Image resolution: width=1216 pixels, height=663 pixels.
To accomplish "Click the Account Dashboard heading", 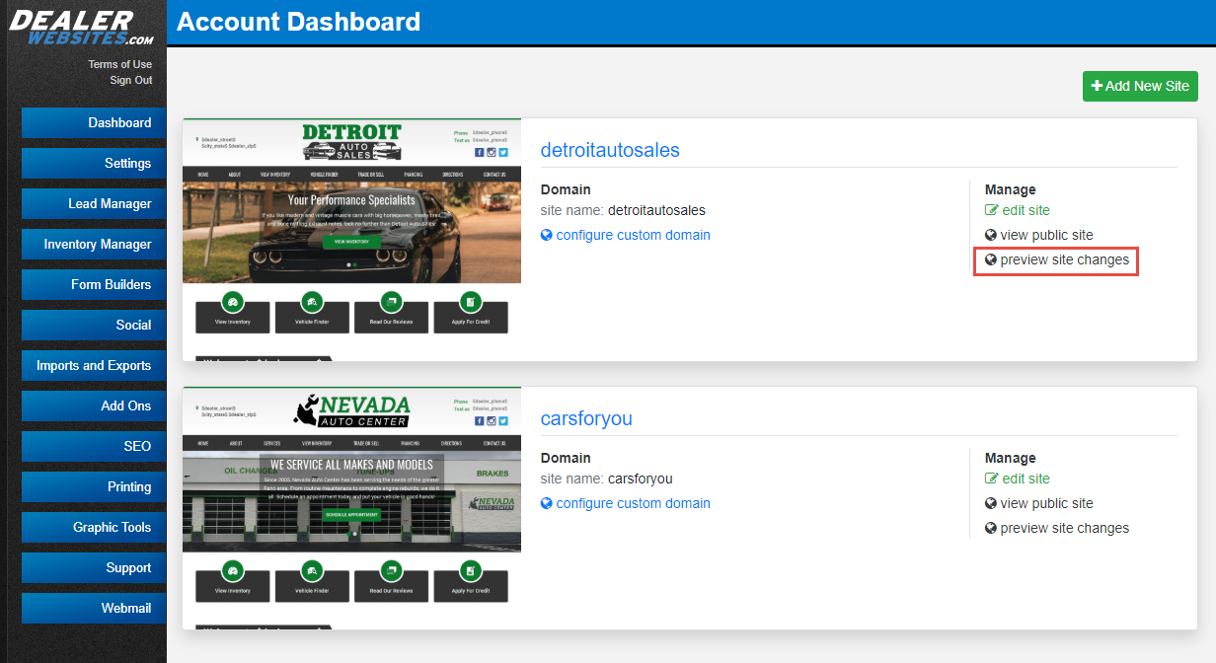I will (x=298, y=22).
